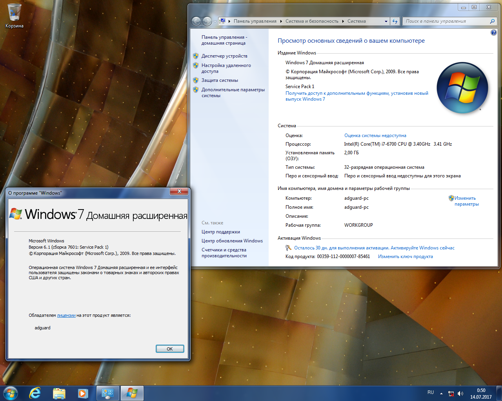Open Настройка удаленного доступа link
The image size is (502, 401).
(x=226, y=68)
